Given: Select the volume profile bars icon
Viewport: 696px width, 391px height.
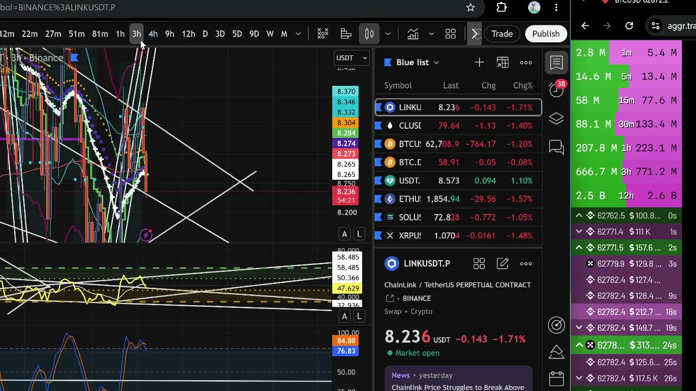Looking at the screenshot, I should click(346, 34).
